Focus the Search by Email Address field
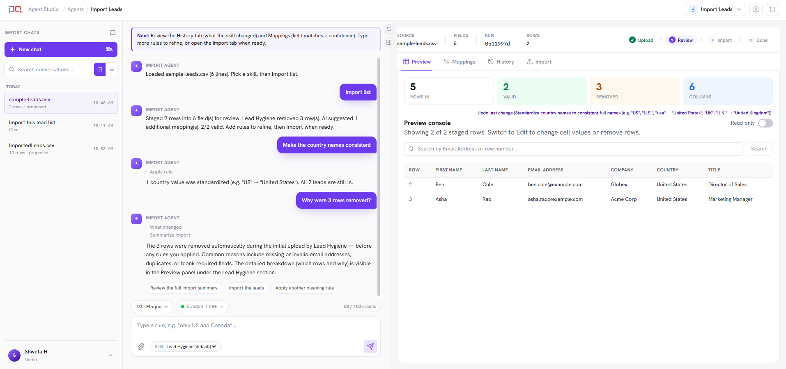 [573, 149]
